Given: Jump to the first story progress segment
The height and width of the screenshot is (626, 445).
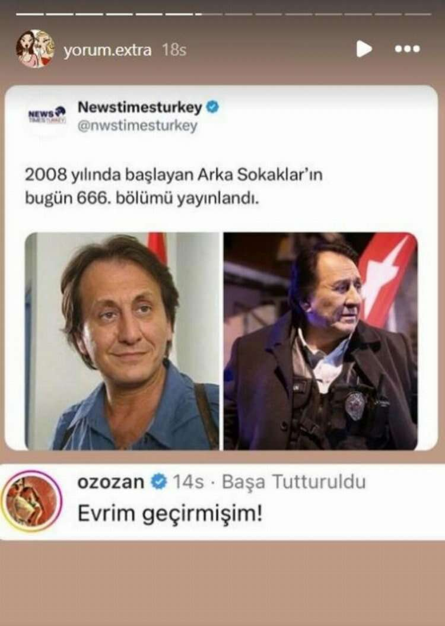Looking at the screenshot, I should 28,15.
